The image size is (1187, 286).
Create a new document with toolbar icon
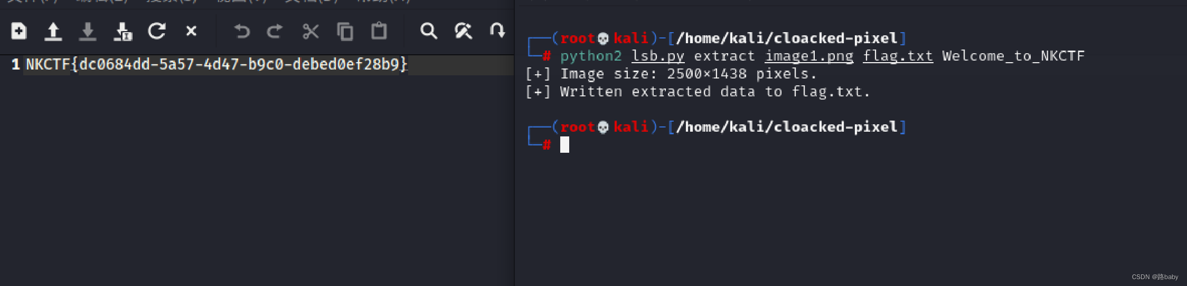click(x=19, y=32)
